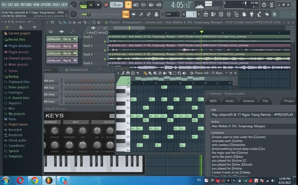The height and width of the screenshot is (185, 298).
Task: Toggle the Playlist snap magnet
Action: (52, 23)
